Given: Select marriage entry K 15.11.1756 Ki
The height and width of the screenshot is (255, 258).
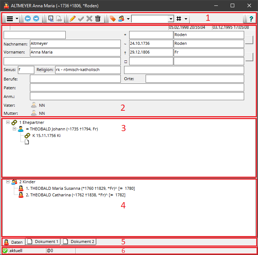Looking at the screenshot, I should click(46, 136).
